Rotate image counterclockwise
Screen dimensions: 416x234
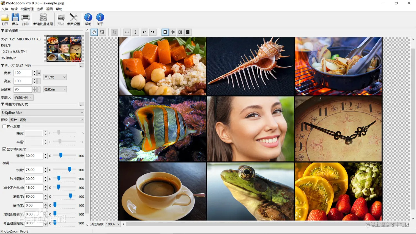click(144, 32)
